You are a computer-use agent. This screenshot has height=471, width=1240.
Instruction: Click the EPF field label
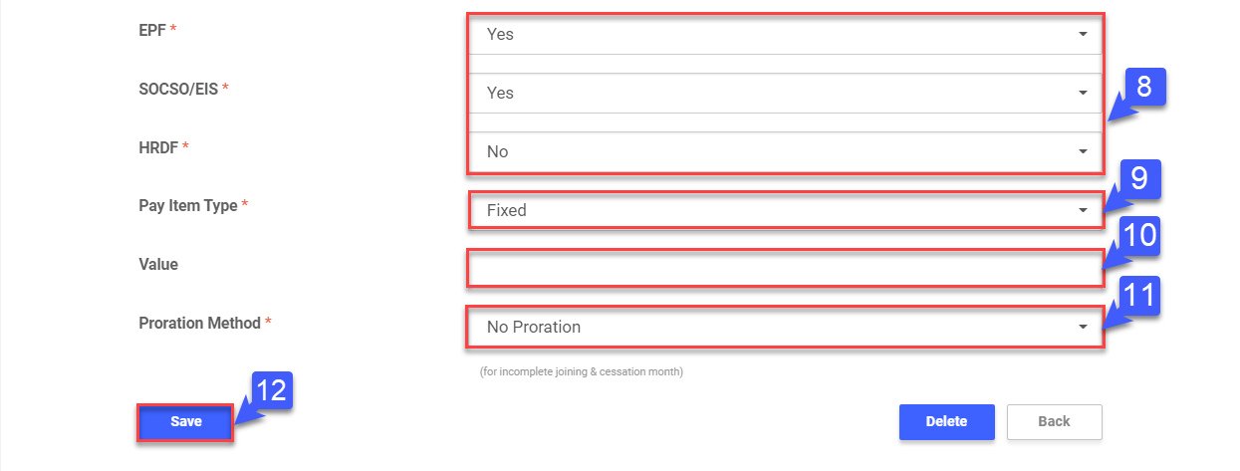pos(152,30)
